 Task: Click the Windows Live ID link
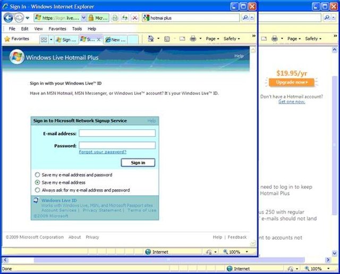click(59, 200)
